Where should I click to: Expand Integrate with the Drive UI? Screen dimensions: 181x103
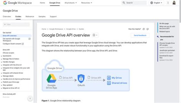(2, 65)
